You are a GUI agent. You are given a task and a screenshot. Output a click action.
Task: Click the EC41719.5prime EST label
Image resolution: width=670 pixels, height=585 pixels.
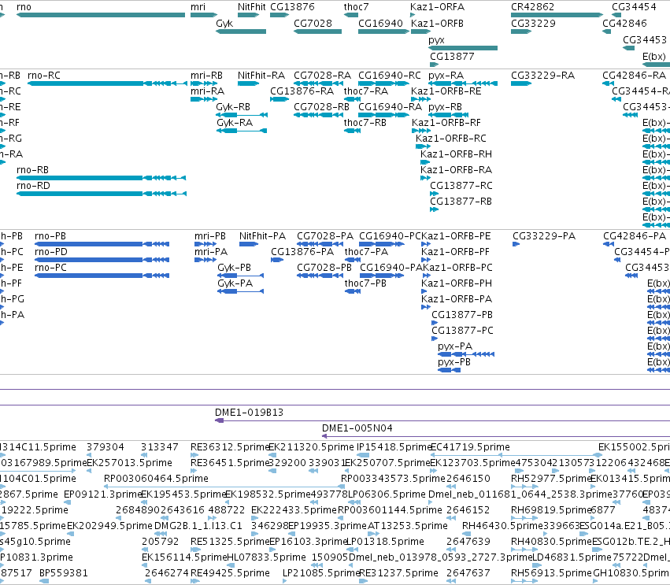coord(470,447)
